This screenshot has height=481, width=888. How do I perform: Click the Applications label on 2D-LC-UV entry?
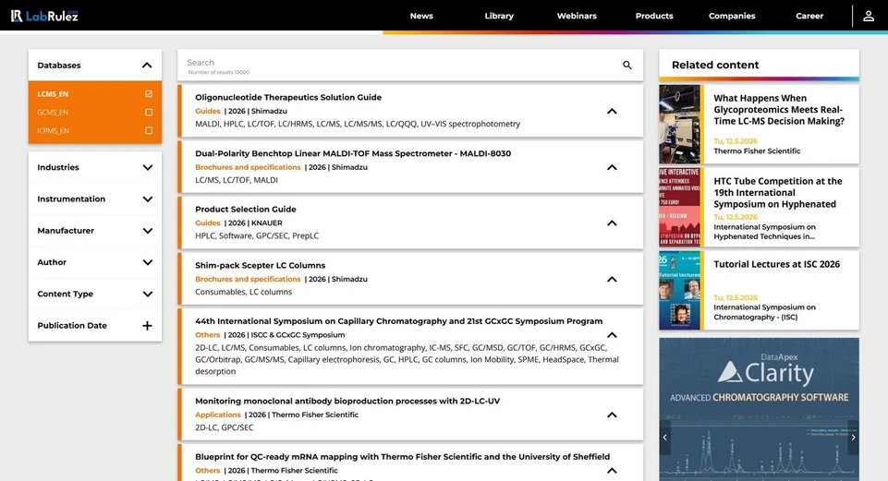pyautogui.click(x=217, y=415)
